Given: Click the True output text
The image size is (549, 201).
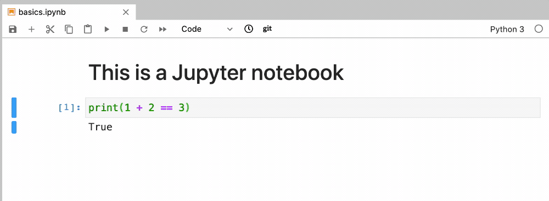Looking at the screenshot, I should tap(100, 127).
